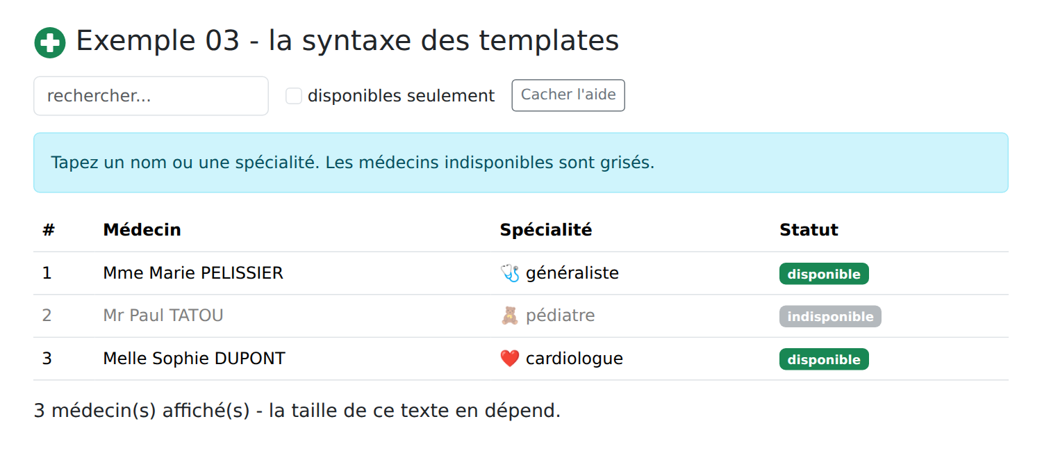
Task: Select the Mr Paul TATOU row name
Action: coord(163,316)
